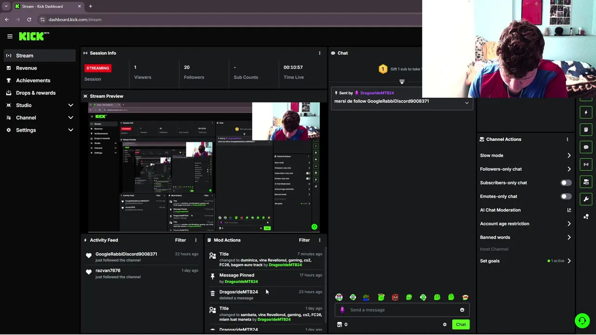Open Achievements in the sidebar
The image size is (596, 335).
(x=40, y=80)
